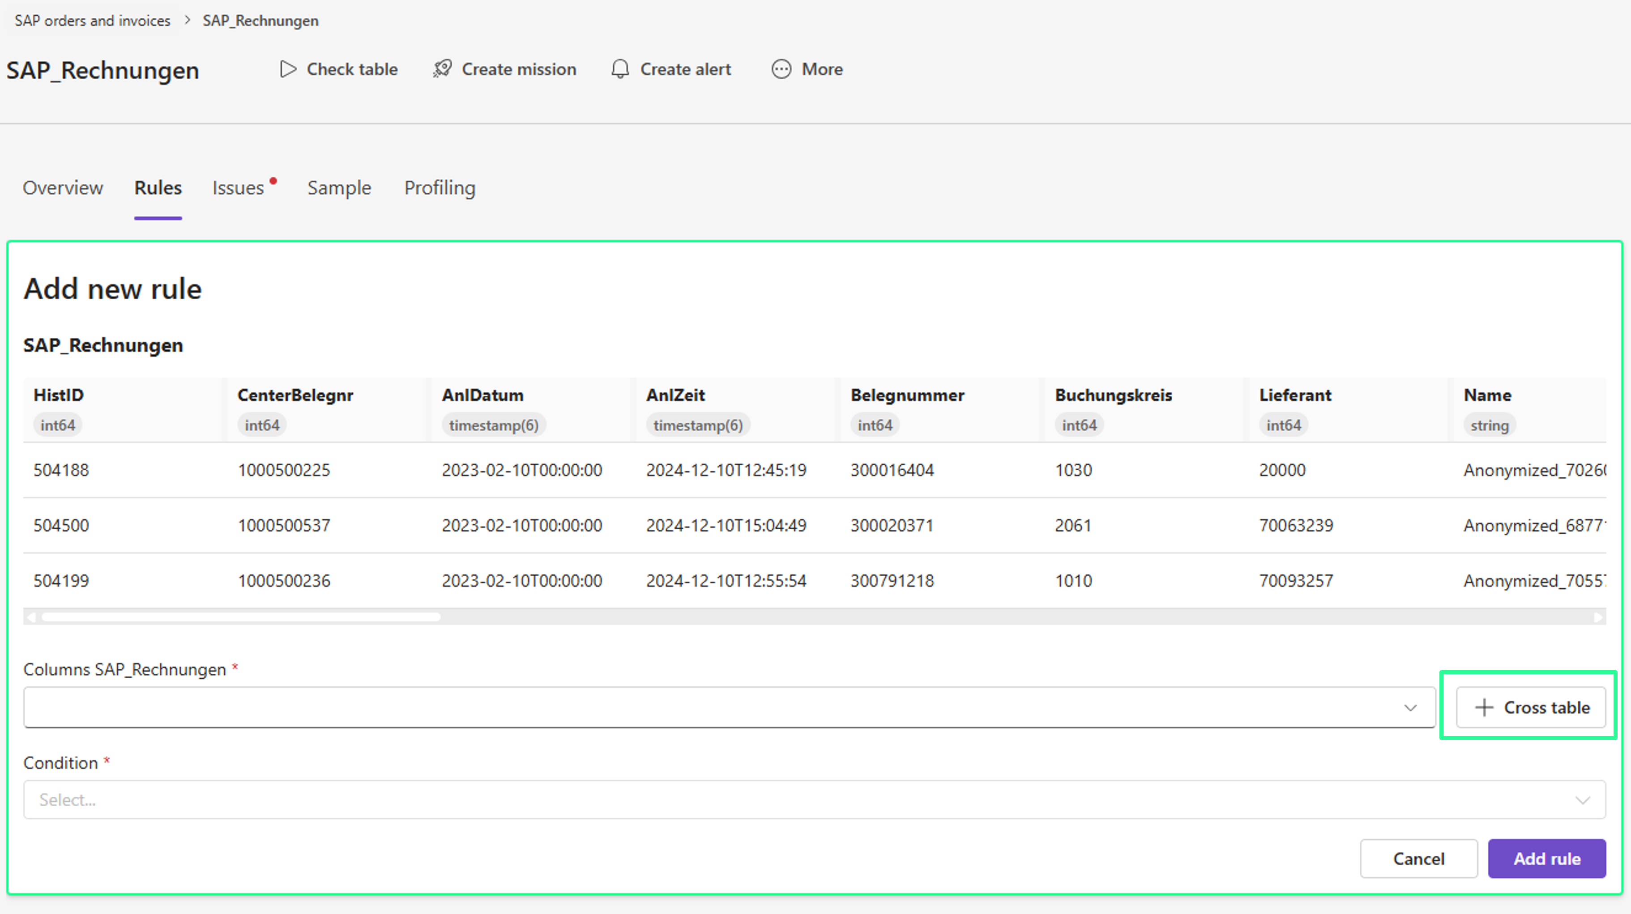This screenshot has width=1631, height=914.
Task: Click breadcrumb chevron separator arrow
Action: 187,20
